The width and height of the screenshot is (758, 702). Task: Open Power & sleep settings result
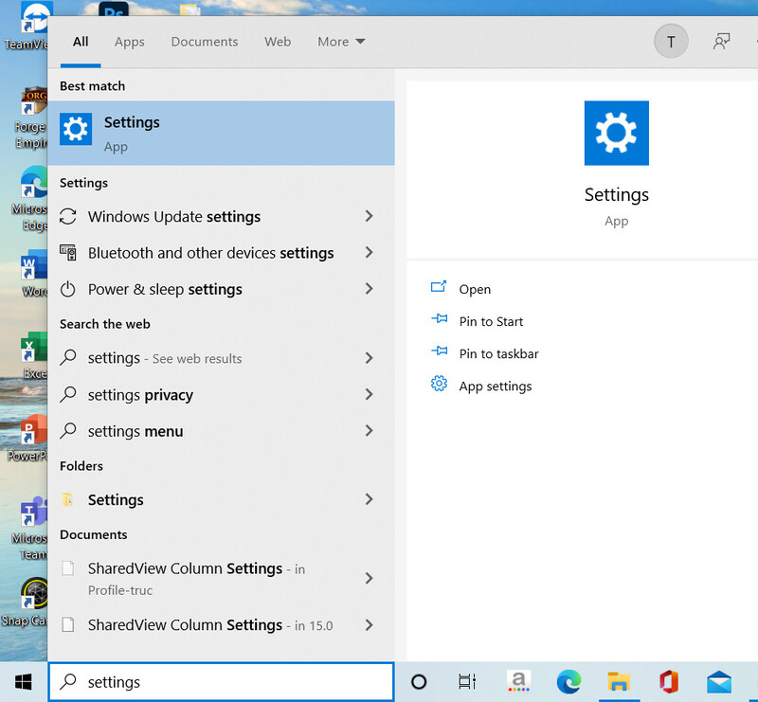[x=221, y=289]
